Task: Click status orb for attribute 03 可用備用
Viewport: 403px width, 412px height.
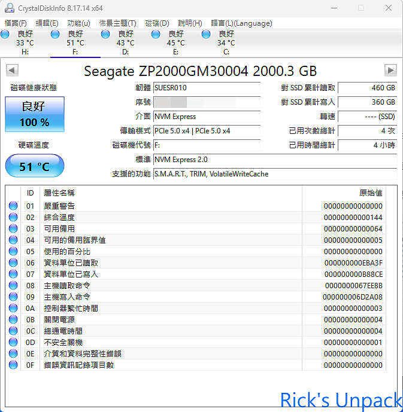Action: click(x=13, y=228)
